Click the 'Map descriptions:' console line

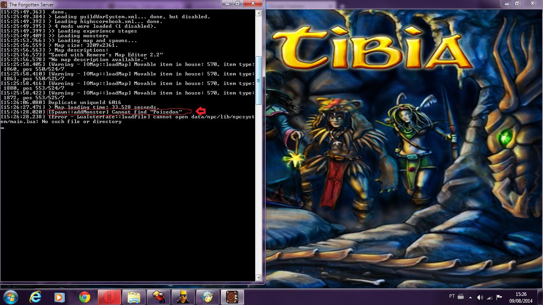coord(54,50)
